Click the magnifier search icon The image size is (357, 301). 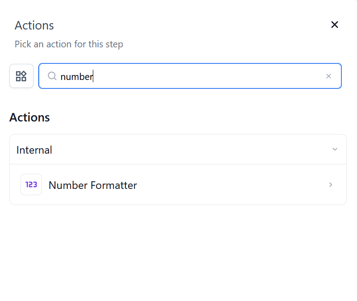click(52, 76)
